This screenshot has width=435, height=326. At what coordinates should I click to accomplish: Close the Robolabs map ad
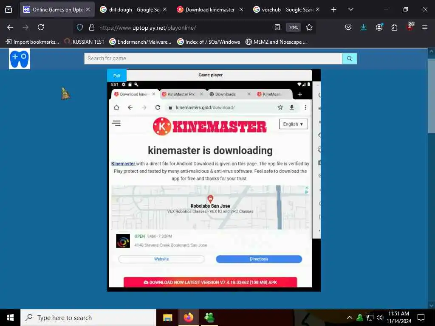pyautogui.click(x=307, y=188)
